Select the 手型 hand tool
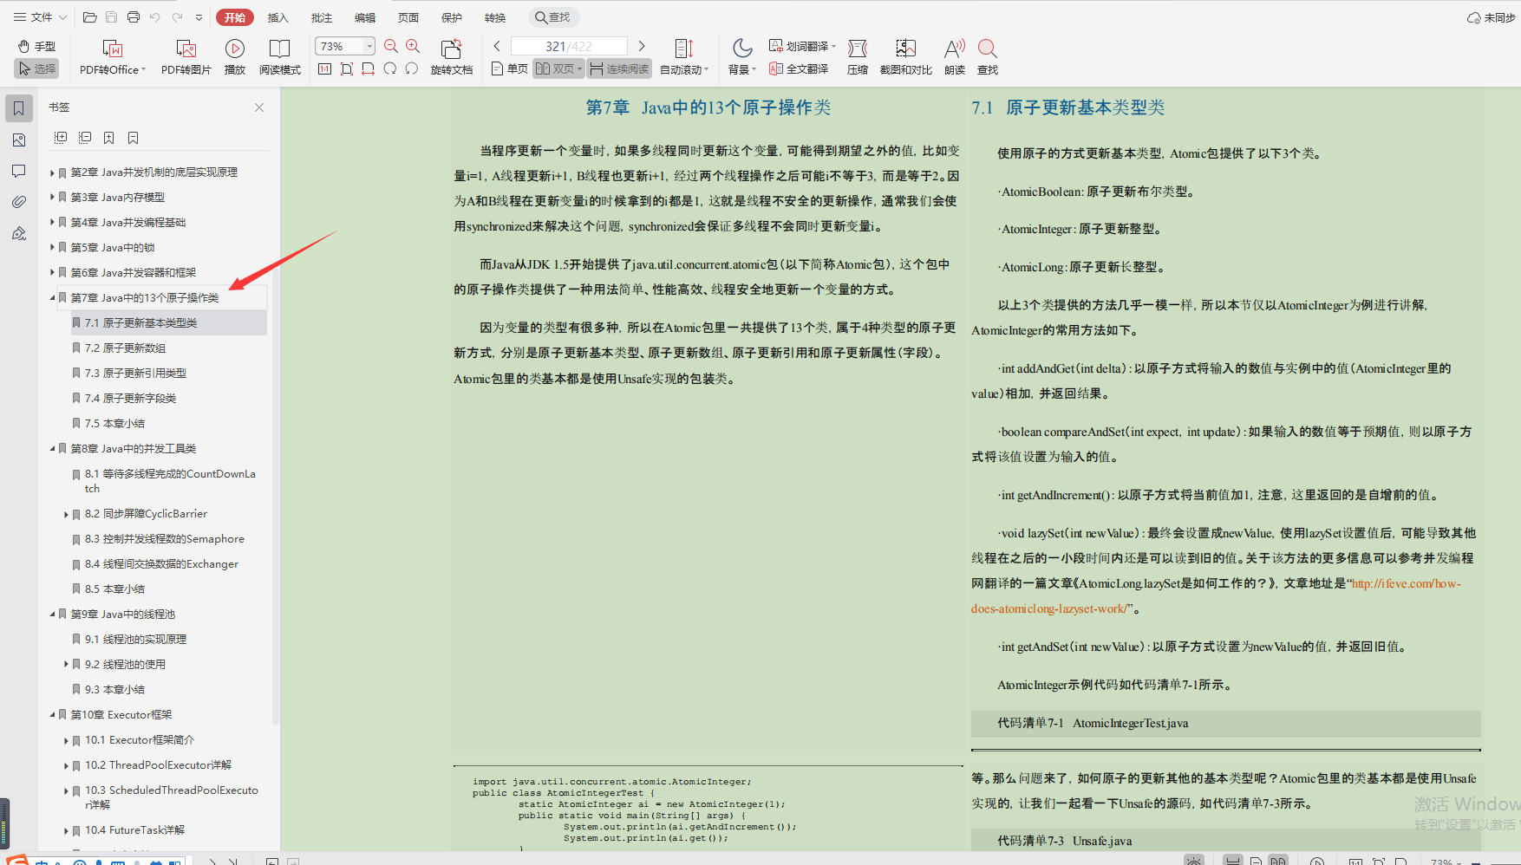 click(36, 46)
